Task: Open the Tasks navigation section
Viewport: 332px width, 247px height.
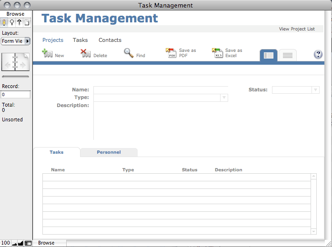Action: coord(80,40)
